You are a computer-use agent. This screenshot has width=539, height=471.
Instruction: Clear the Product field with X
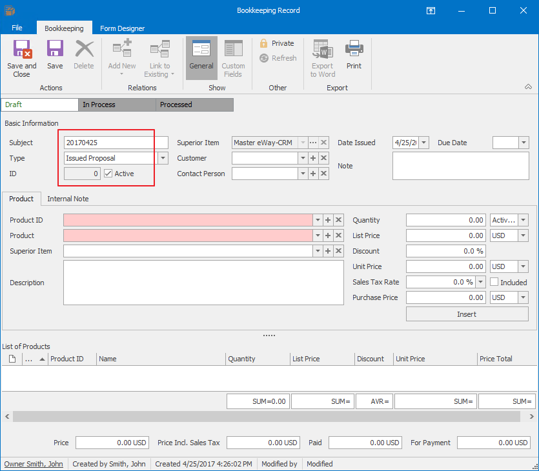pyautogui.click(x=339, y=235)
